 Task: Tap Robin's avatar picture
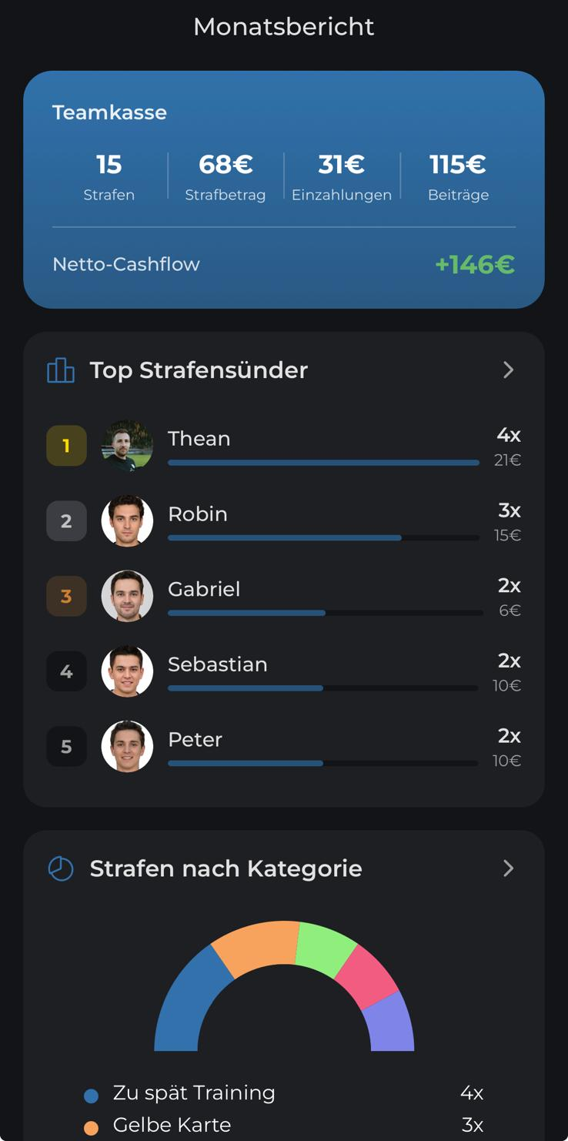[127, 521]
